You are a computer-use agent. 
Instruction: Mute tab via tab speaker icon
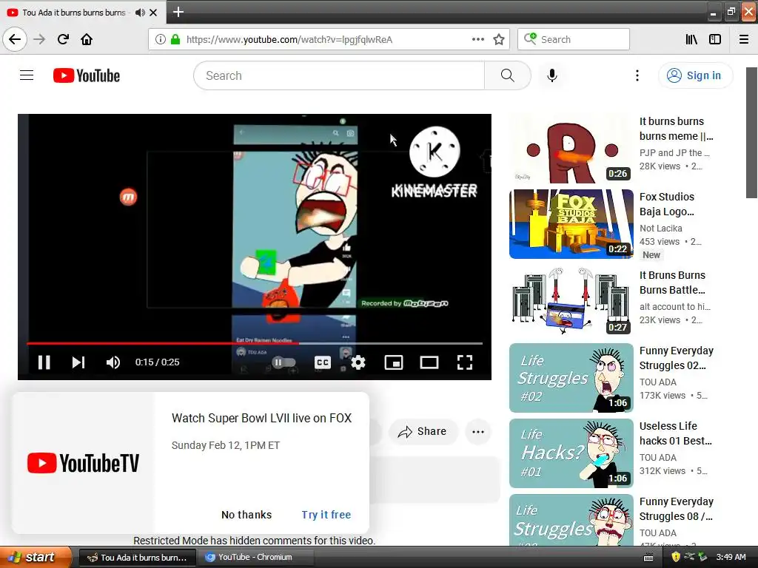(140, 13)
